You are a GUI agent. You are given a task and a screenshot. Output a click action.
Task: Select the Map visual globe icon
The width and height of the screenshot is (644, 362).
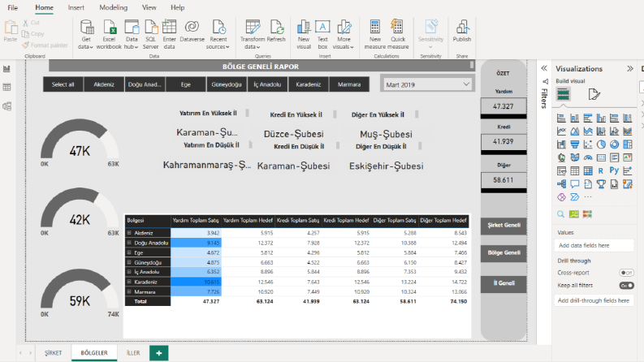(x=561, y=157)
